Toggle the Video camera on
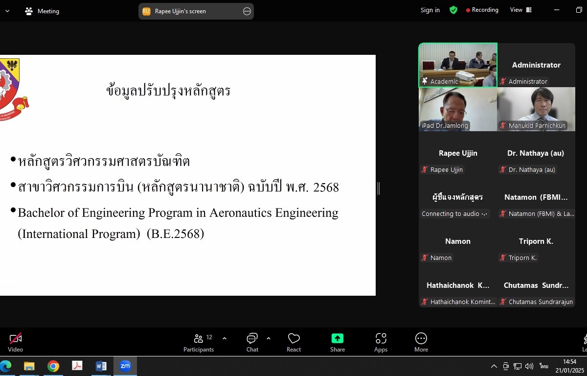The height and width of the screenshot is (376, 587). point(15,342)
